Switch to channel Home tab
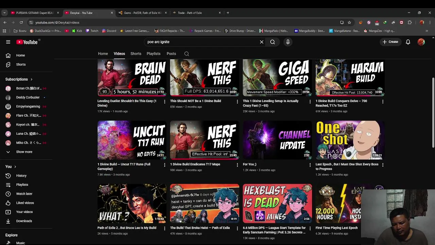 pyautogui.click(x=103, y=53)
